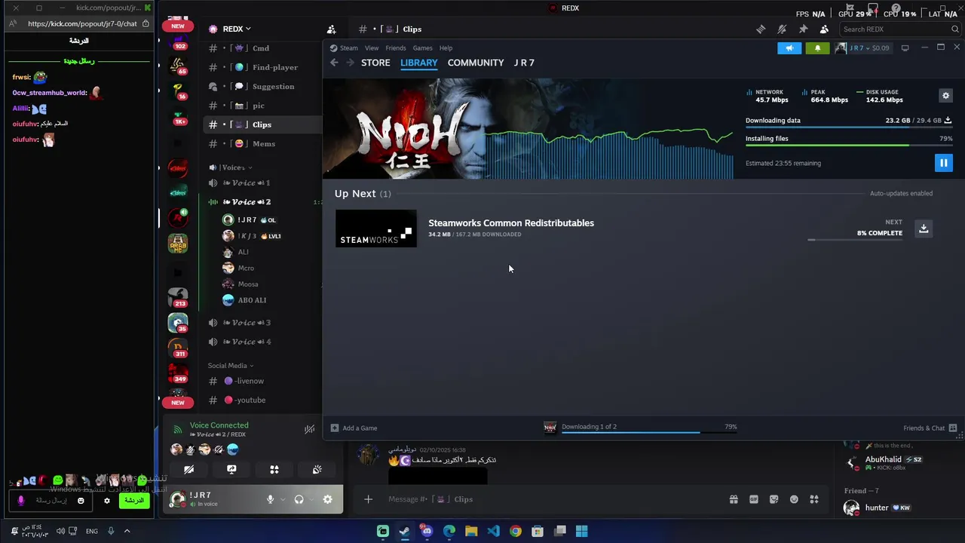This screenshot has height=543, width=965.
Task: Open Steam Friends menu
Action: (395, 48)
